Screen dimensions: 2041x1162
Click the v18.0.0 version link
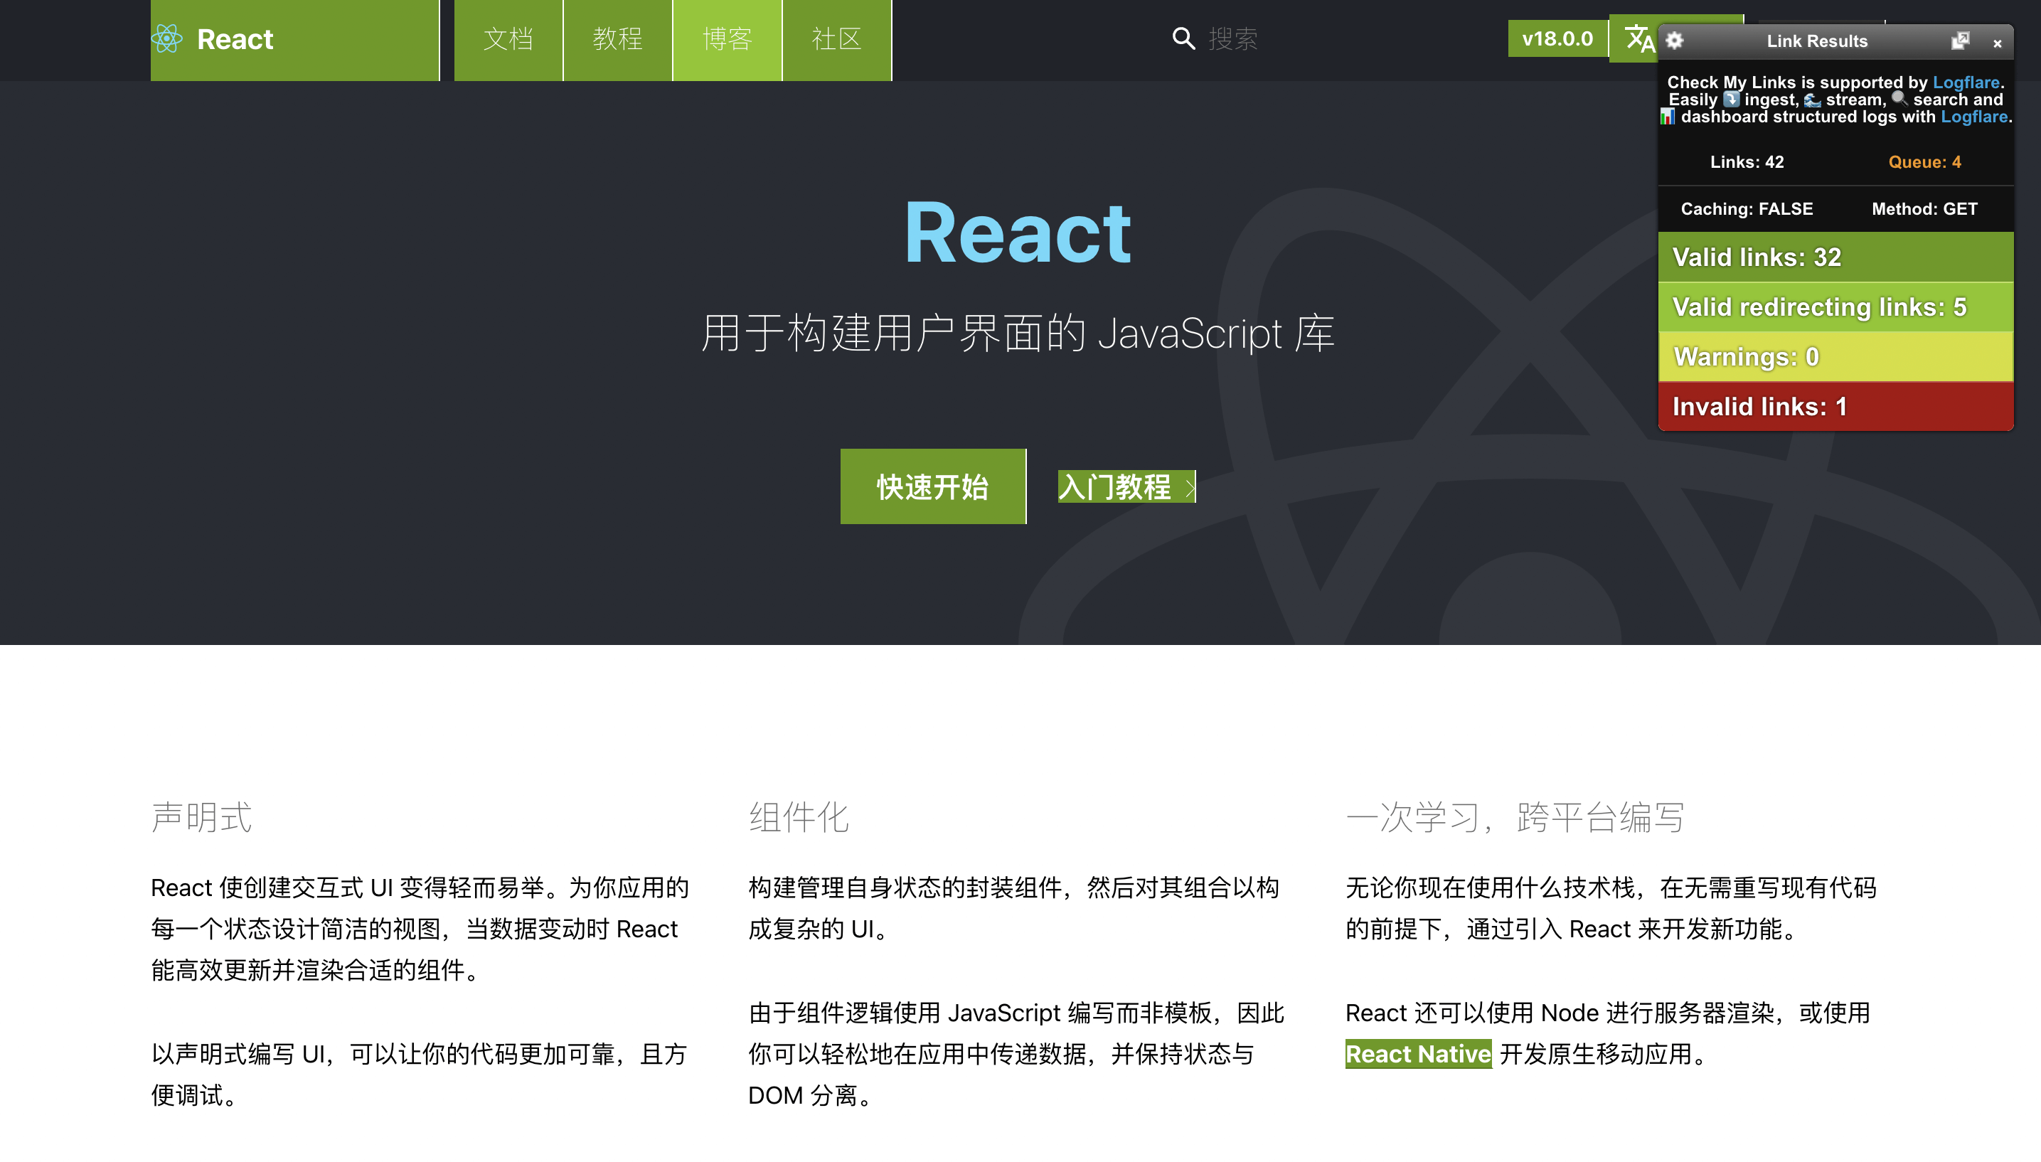coord(1557,38)
